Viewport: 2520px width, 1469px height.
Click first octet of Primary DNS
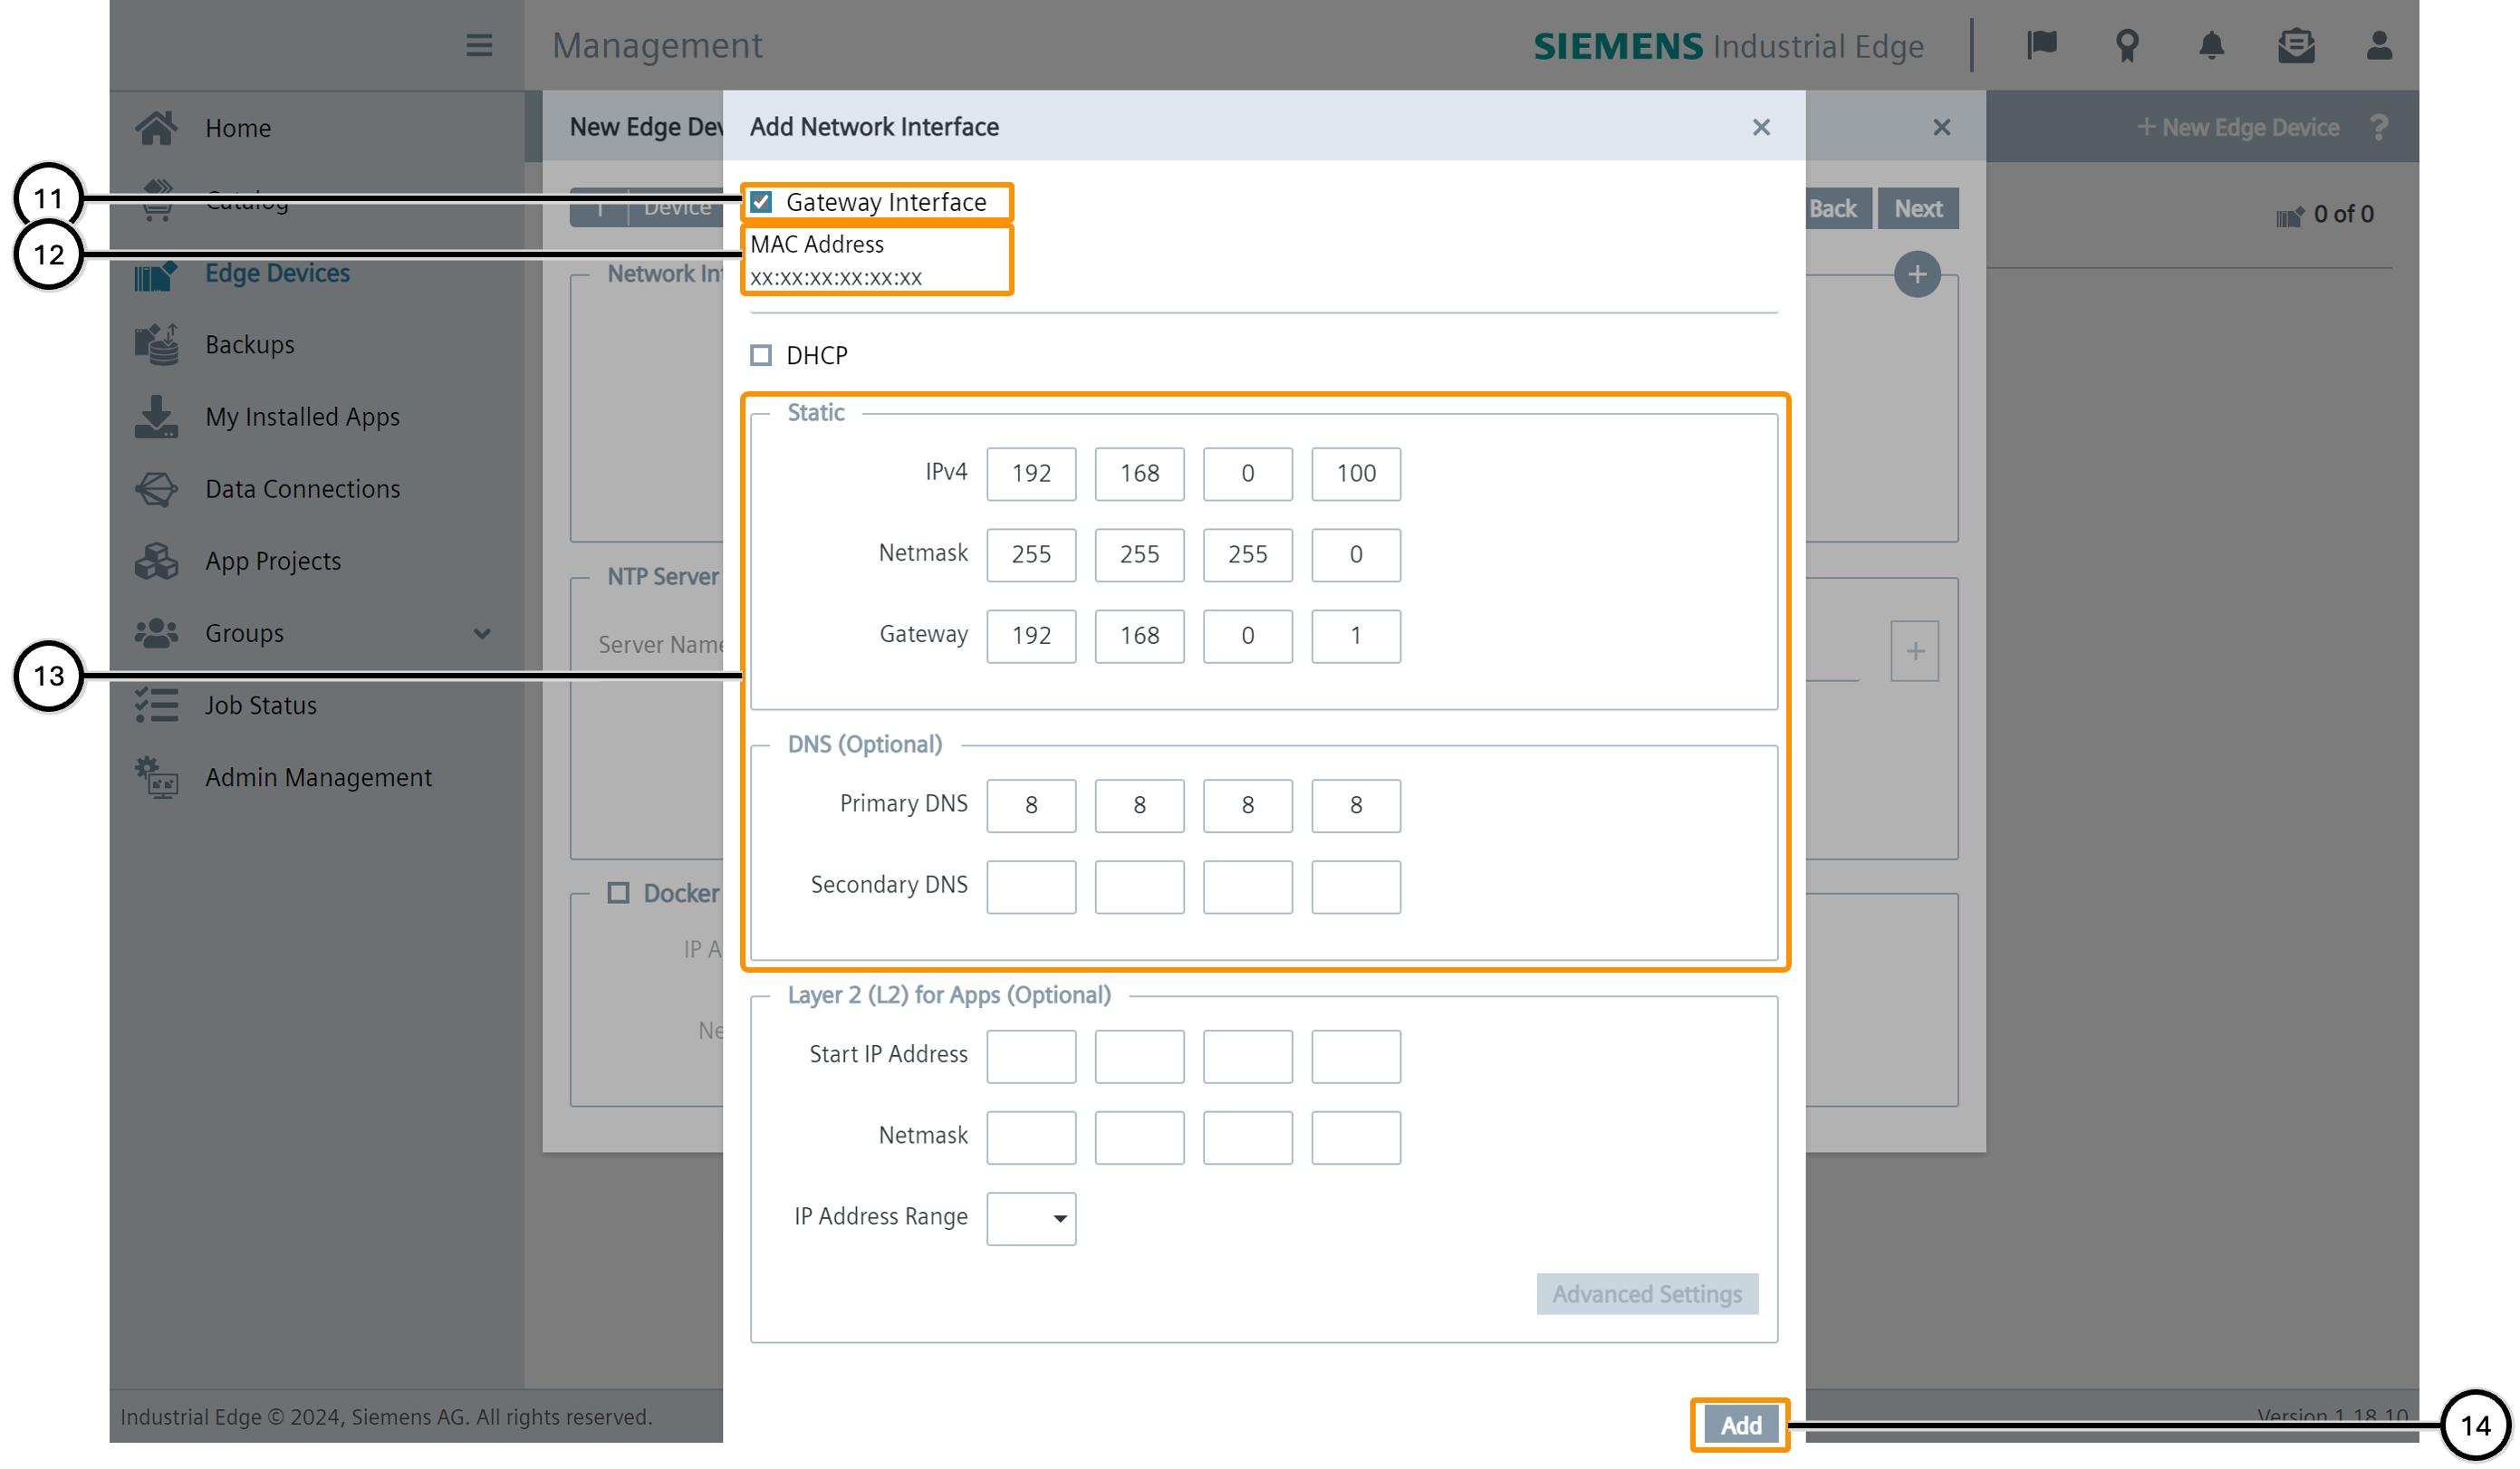pos(1031,805)
